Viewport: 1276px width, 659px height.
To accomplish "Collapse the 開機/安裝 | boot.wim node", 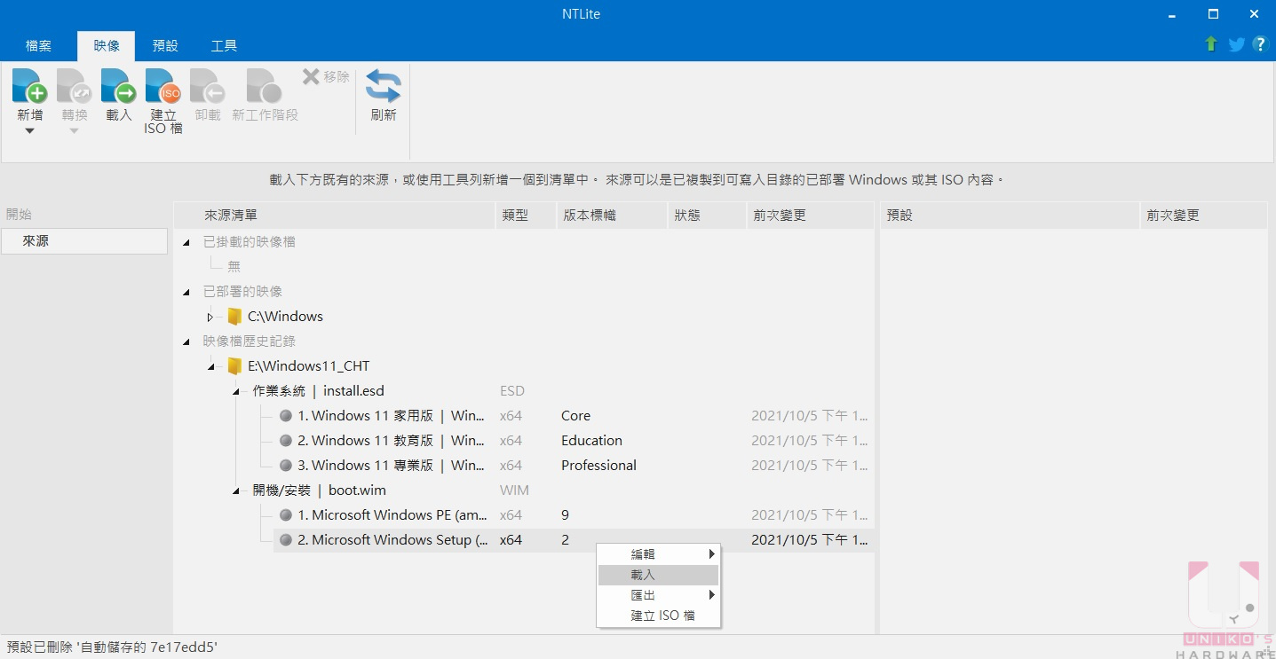I will [x=235, y=490].
